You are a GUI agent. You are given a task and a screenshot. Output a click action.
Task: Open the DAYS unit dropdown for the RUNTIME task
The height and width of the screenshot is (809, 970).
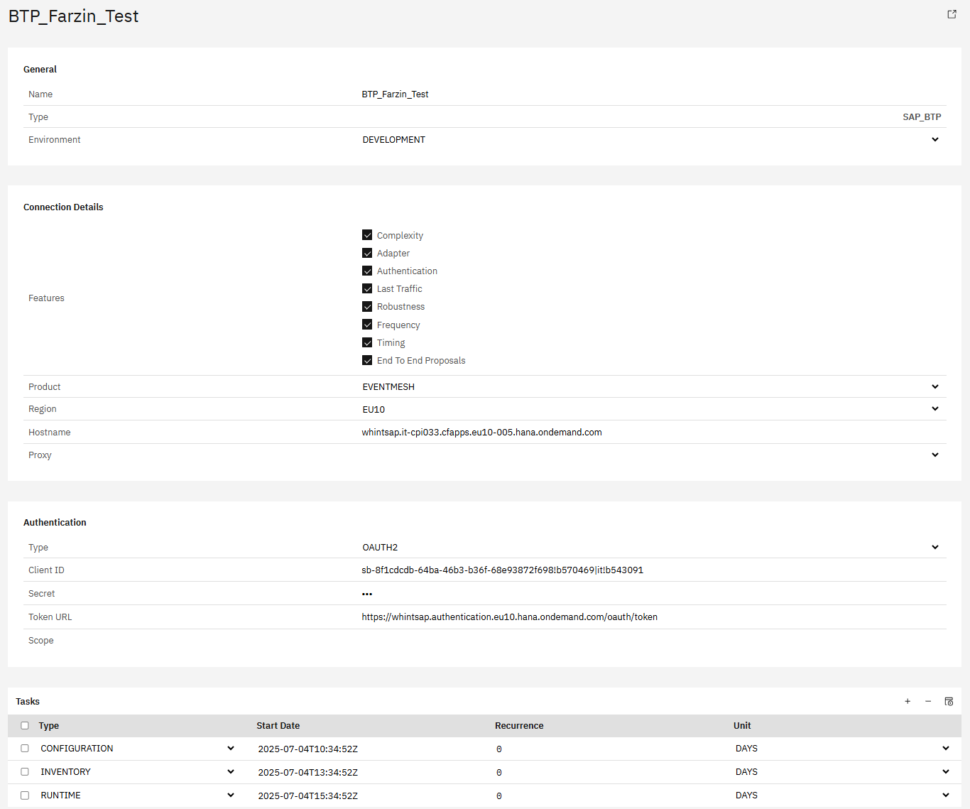point(945,795)
